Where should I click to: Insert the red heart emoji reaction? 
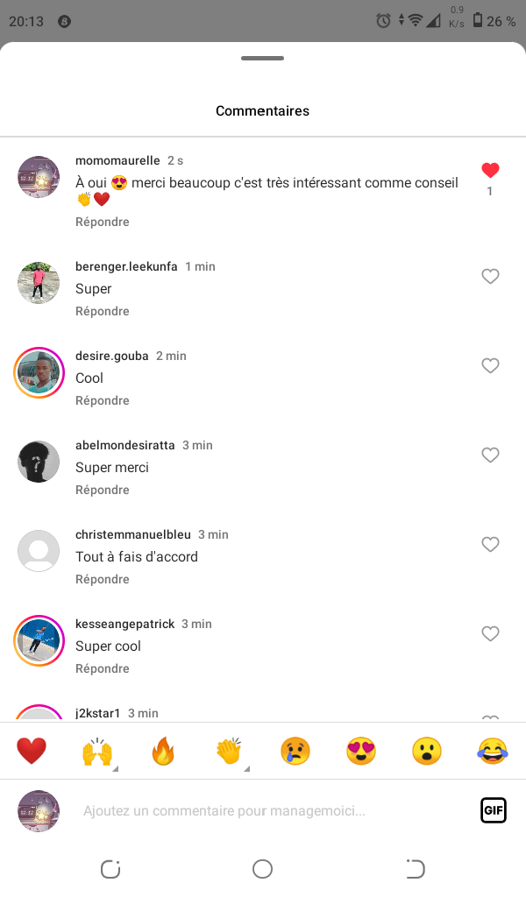(x=32, y=751)
